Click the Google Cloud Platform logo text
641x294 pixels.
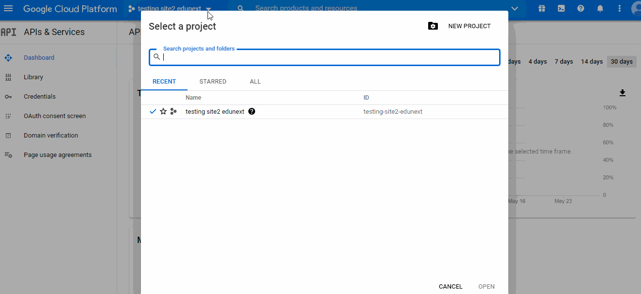coord(70,9)
